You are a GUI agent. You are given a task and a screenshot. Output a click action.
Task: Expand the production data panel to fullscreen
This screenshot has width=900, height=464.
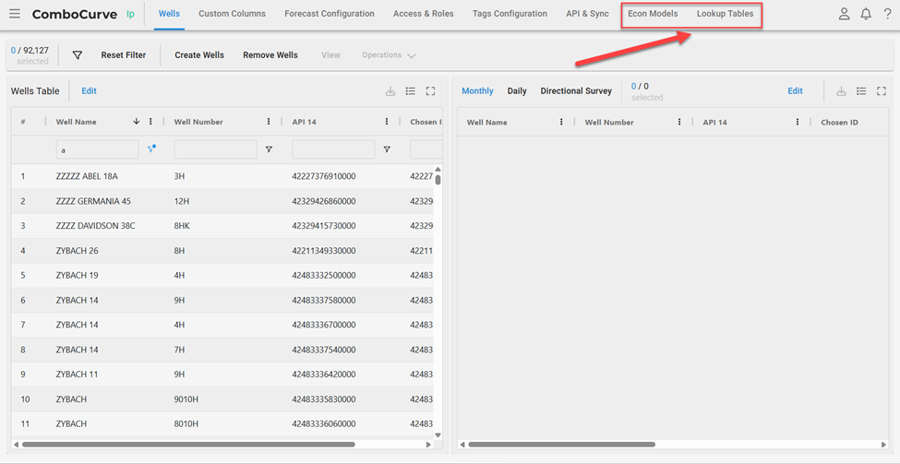click(881, 91)
